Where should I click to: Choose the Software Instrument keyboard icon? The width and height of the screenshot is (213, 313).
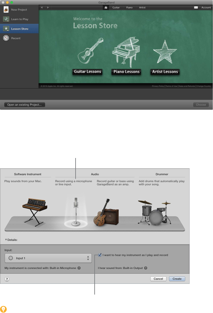point(34,212)
